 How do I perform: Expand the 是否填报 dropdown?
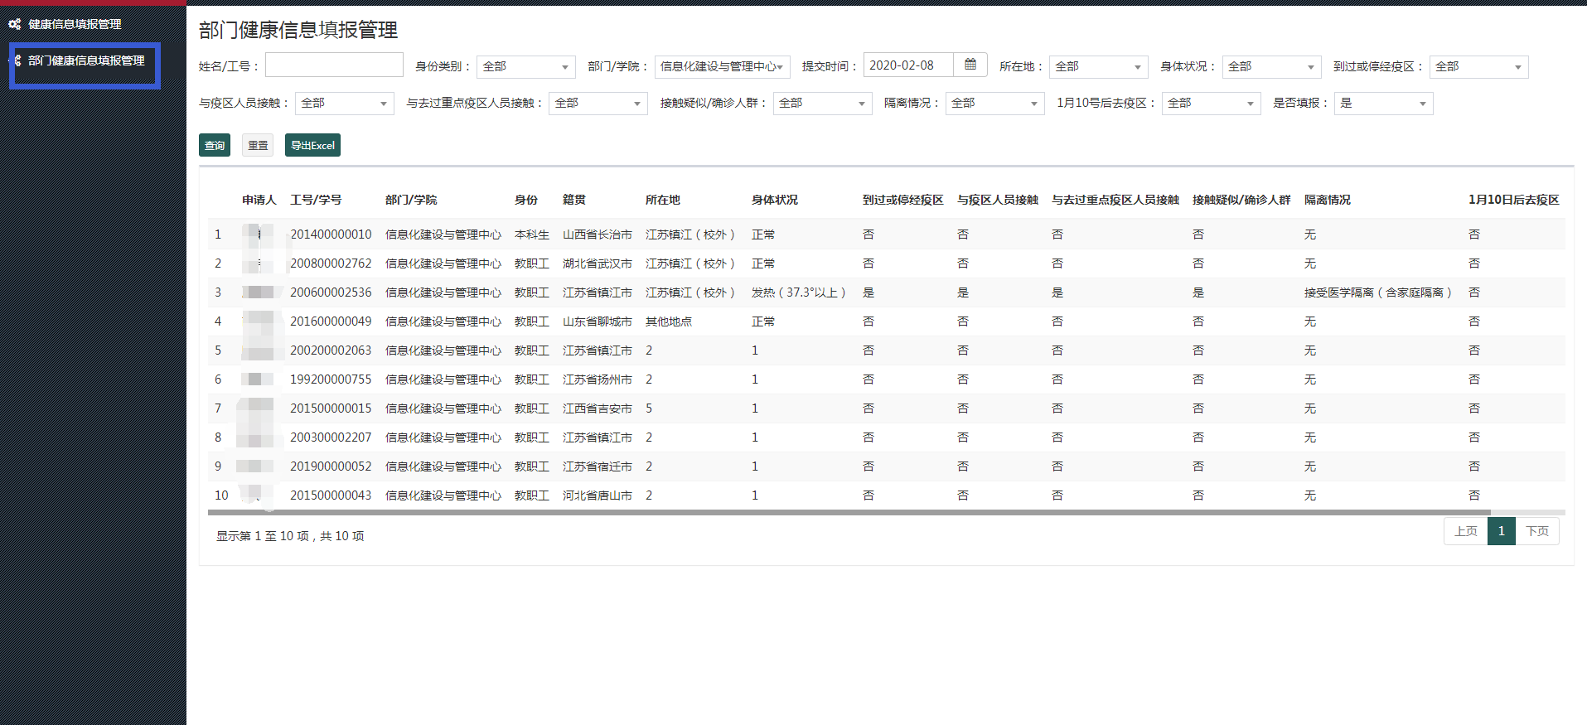pos(1383,103)
